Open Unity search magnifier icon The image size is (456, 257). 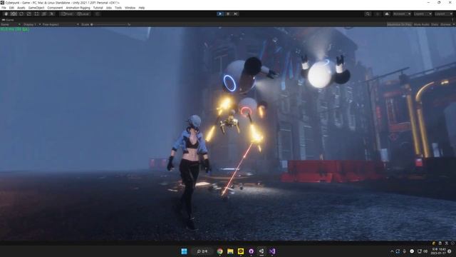pos(368,14)
